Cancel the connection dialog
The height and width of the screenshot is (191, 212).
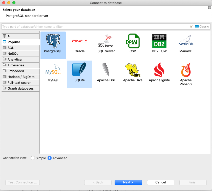tap(160, 182)
